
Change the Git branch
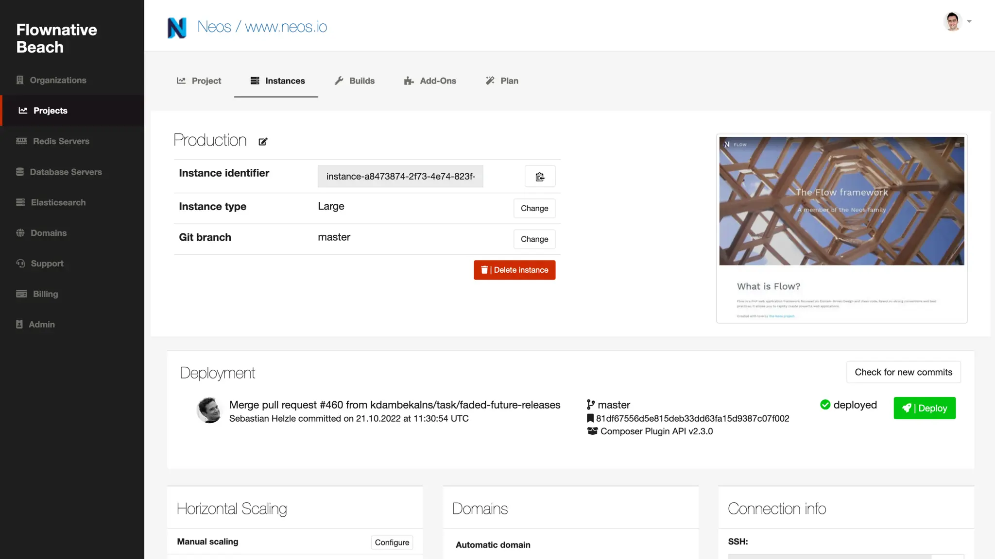pos(534,239)
